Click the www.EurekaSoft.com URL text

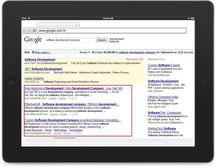click(159, 75)
